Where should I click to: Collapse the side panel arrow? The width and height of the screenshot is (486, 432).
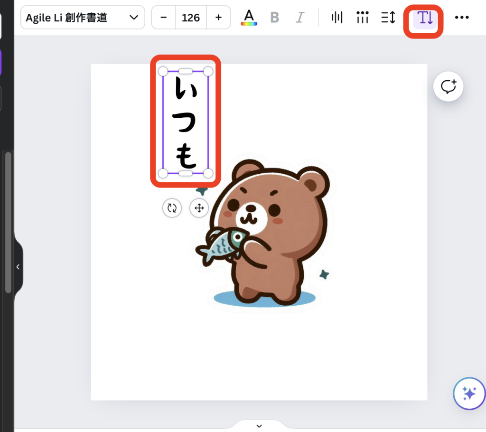pyautogui.click(x=18, y=267)
